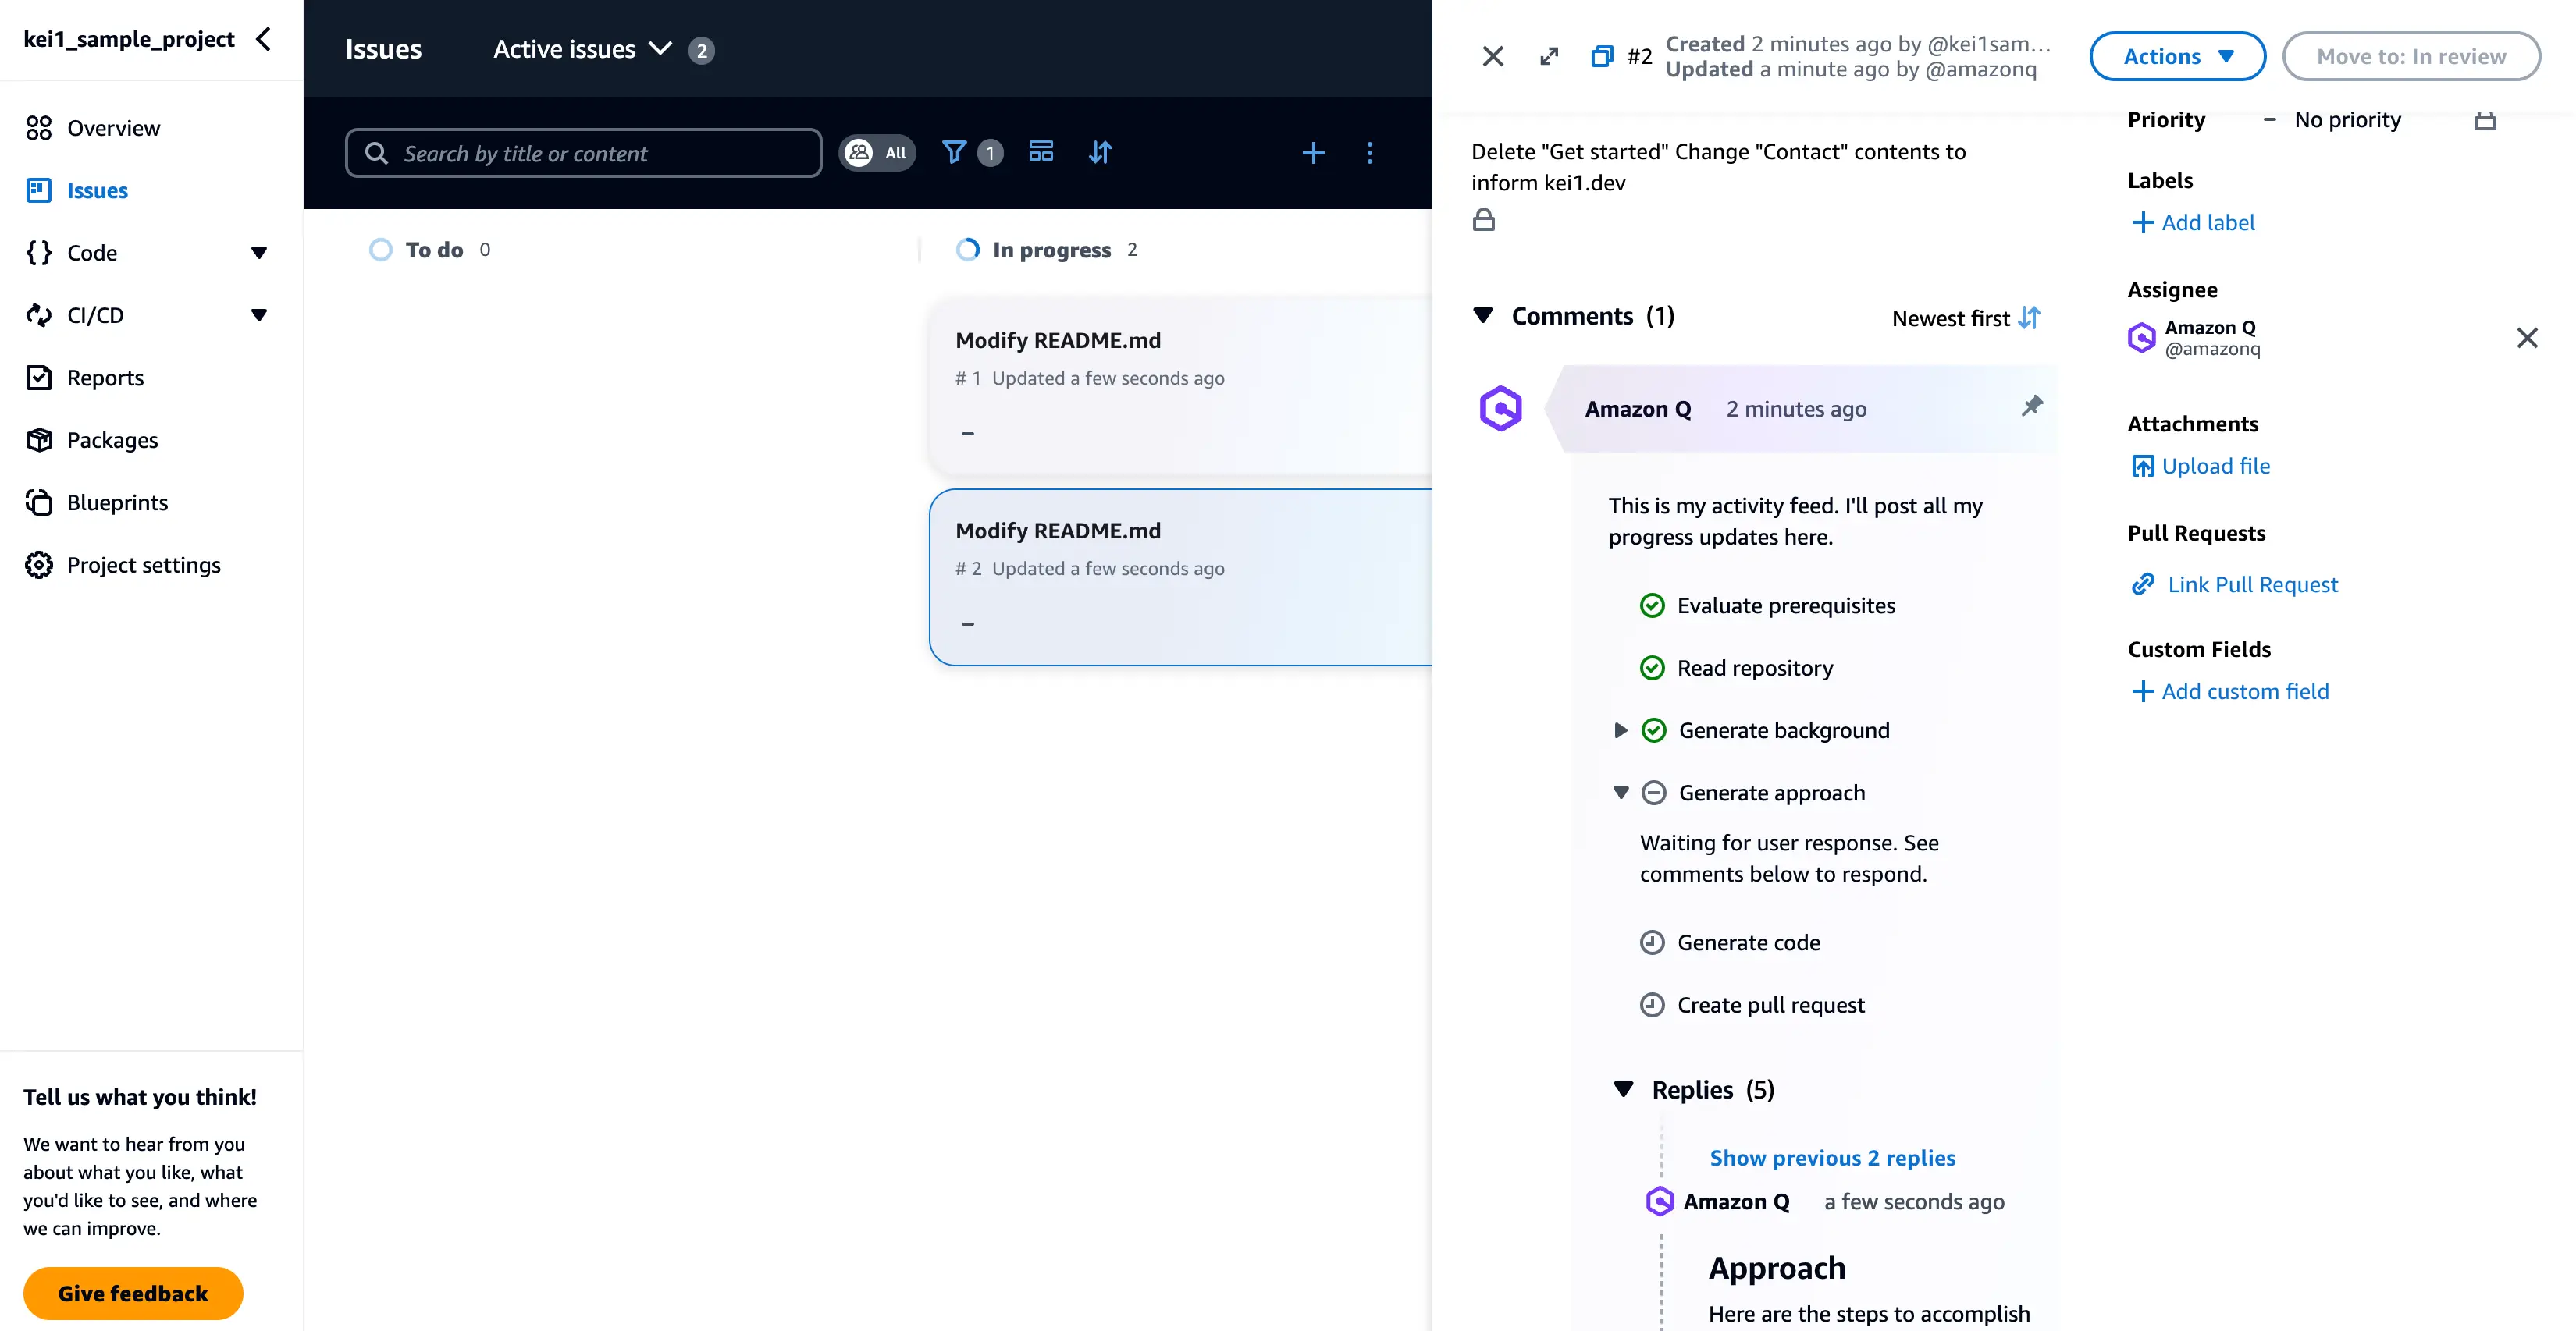This screenshot has width=2576, height=1331.
Task: Click the Overview grid icon
Action: tap(39, 128)
